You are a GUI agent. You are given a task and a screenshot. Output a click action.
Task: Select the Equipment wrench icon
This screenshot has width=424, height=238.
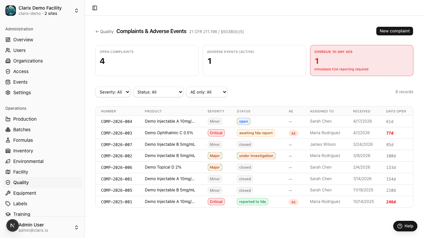pos(8,193)
